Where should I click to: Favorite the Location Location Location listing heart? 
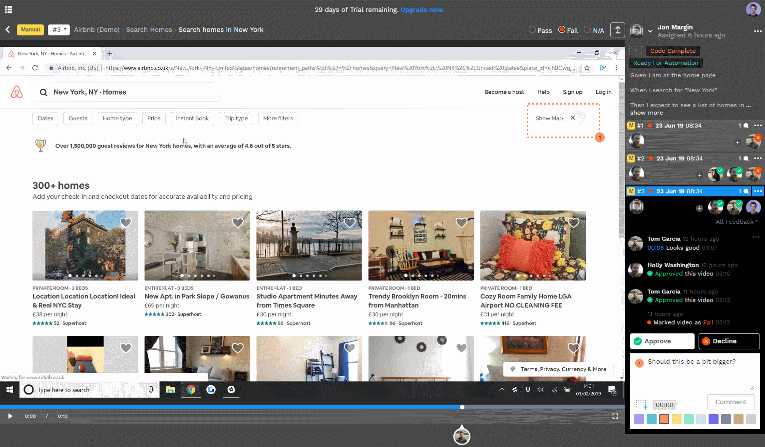pyautogui.click(x=126, y=222)
